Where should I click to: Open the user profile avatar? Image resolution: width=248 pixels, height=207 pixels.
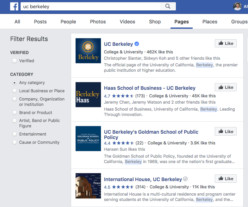(x=237, y=6)
